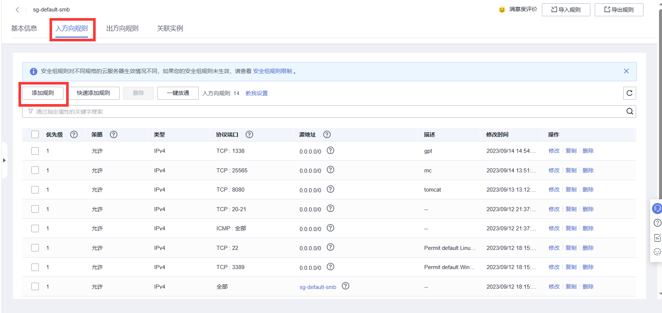
Task: Open help icon beside 源地址 header
Action: pos(327,134)
